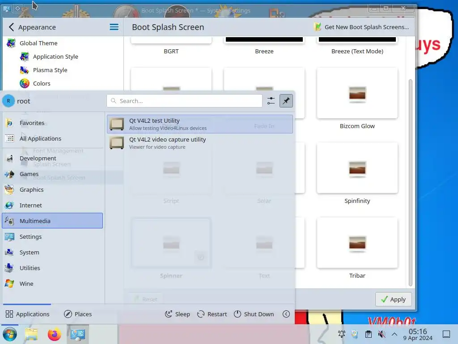Viewport: 458px width, 344px height.
Task: Open Colors settings
Action: point(63,84)
